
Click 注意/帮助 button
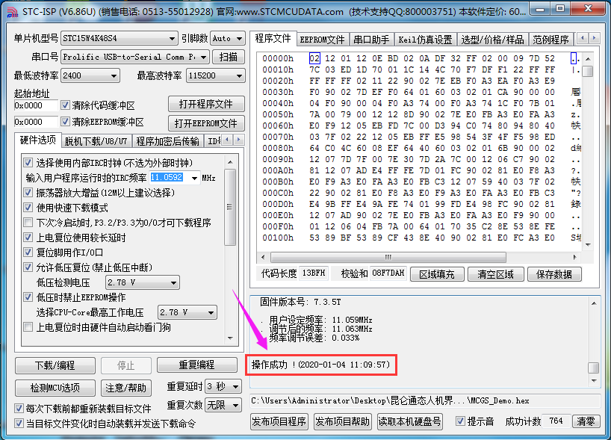(126, 388)
